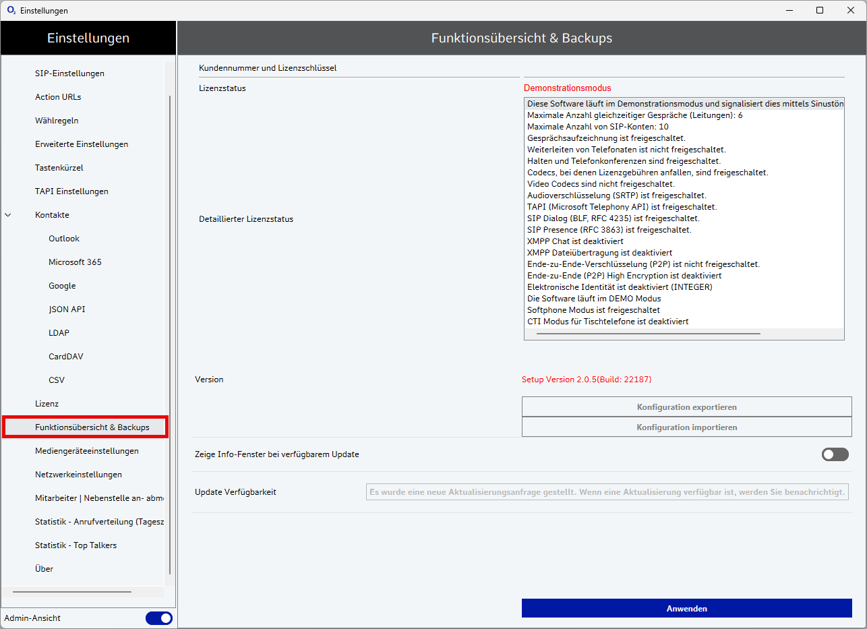Open SIP-Einstellungen in sidebar

[x=69, y=73]
